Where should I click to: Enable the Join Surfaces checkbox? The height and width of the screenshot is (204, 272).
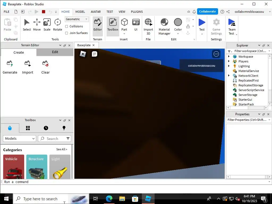click(66, 33)
